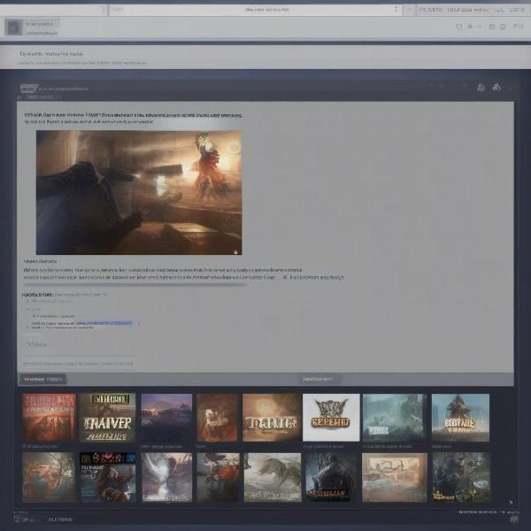Click the profile avatar picture in the header
This screenshot has width=531, height=531.
pos(14,27)
